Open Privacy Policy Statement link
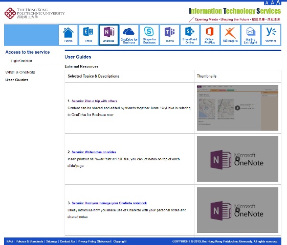Viewport: 287px width, 245px height. tap(94, 241)
